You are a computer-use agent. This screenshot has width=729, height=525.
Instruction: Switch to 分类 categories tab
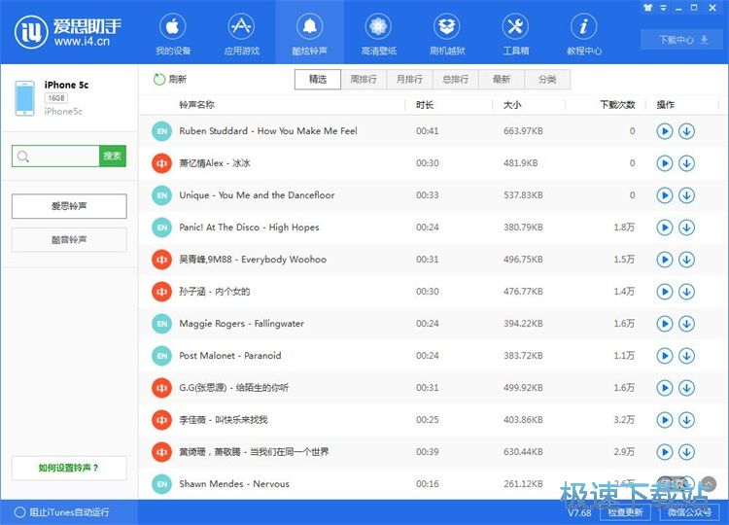(547, 80)
